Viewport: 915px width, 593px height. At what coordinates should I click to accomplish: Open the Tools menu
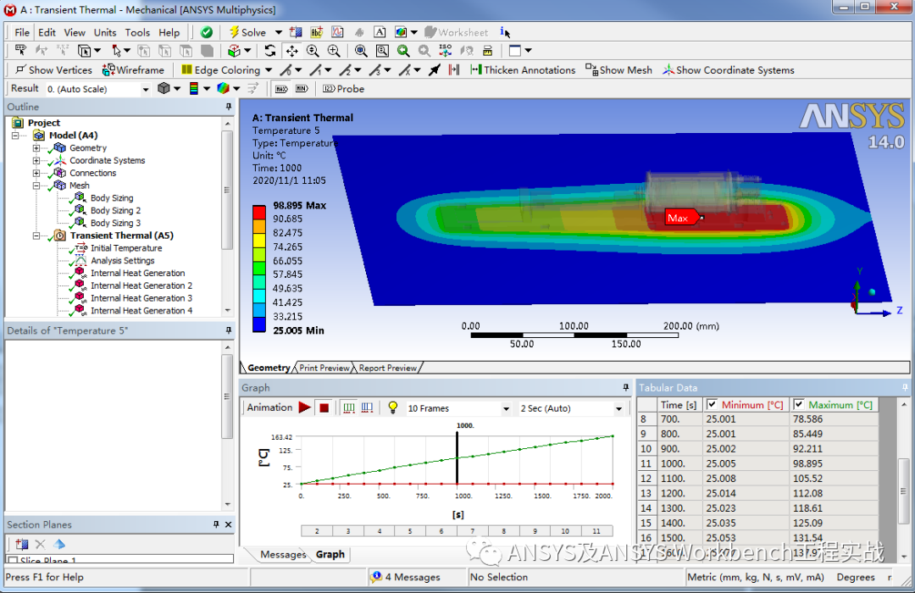pos(137,33)
